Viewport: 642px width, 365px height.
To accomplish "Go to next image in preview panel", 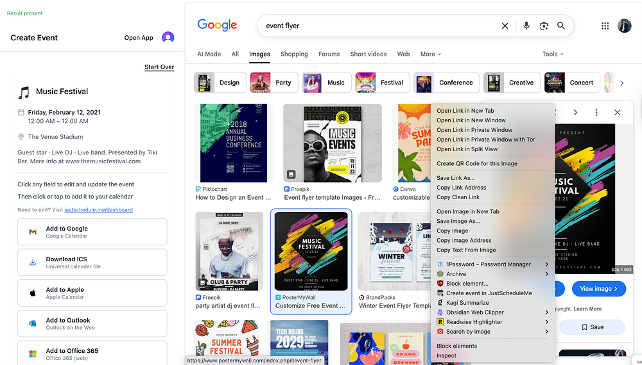I will pyautogui.click(x=575, y=112).
